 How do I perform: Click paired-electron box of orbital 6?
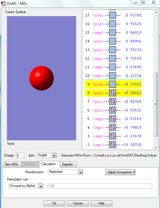pyautogui.click(x=112, y=110)
